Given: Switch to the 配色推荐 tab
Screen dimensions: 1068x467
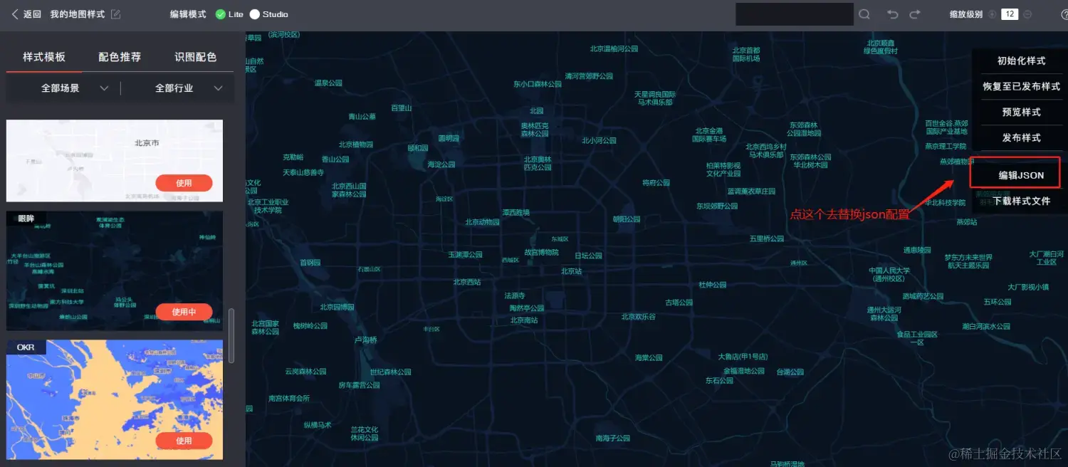Looking at the screenshot, I should tap(120, 57).
